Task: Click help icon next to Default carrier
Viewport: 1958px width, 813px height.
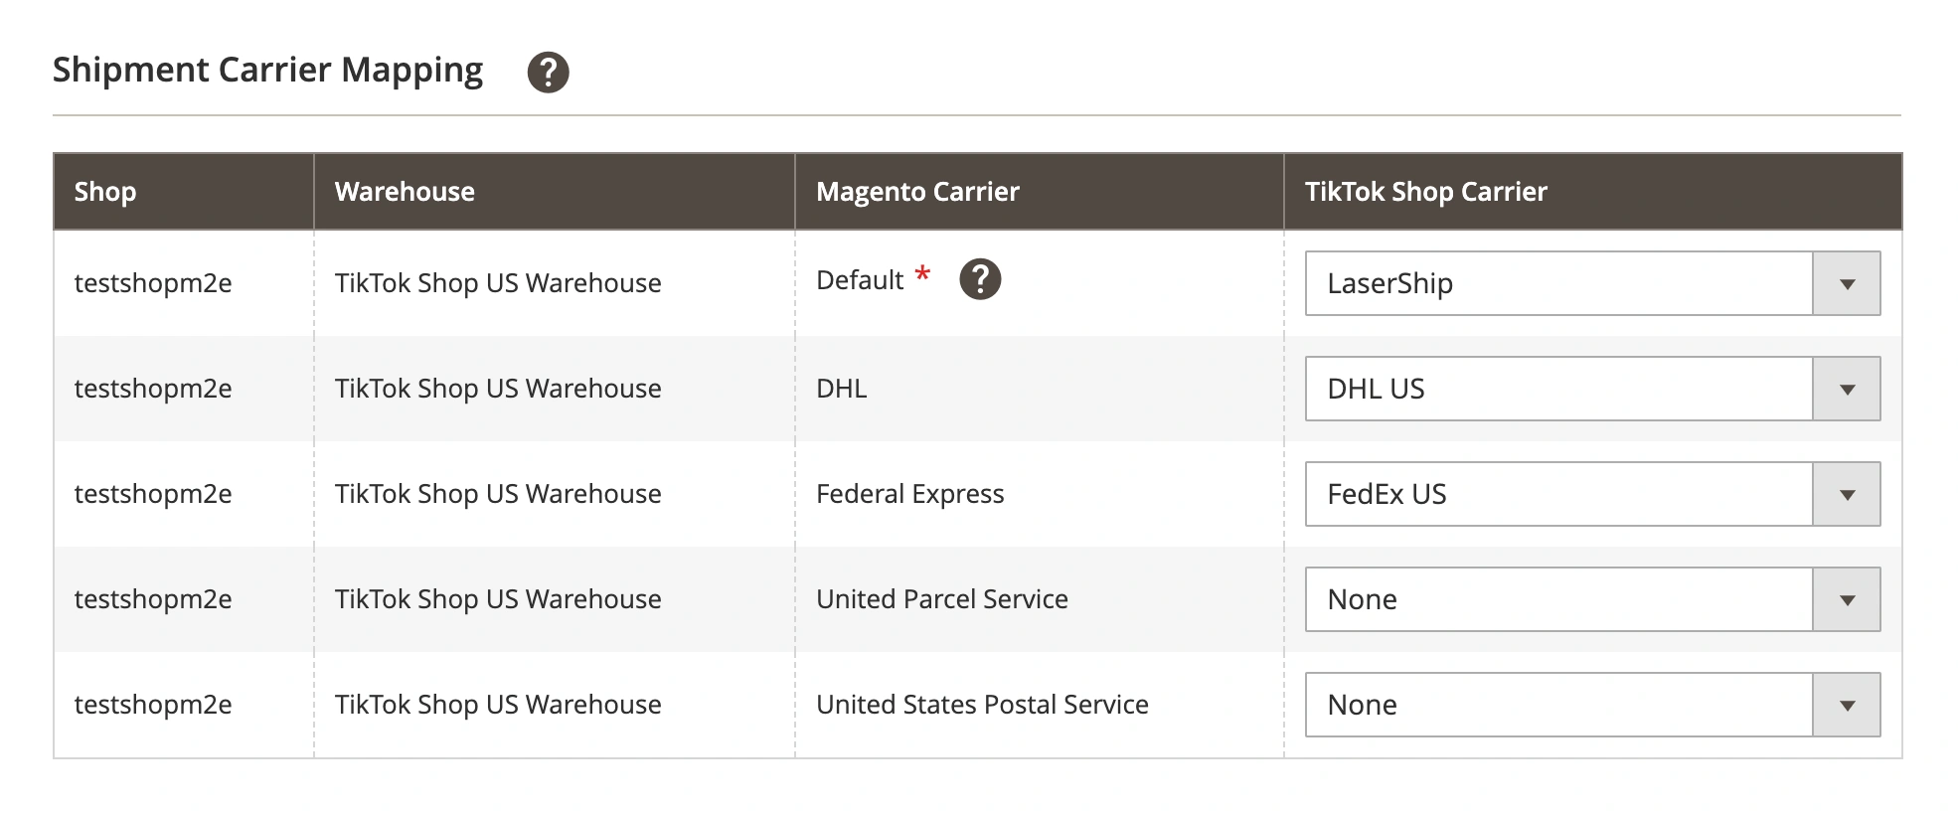Action: (979, 279)
